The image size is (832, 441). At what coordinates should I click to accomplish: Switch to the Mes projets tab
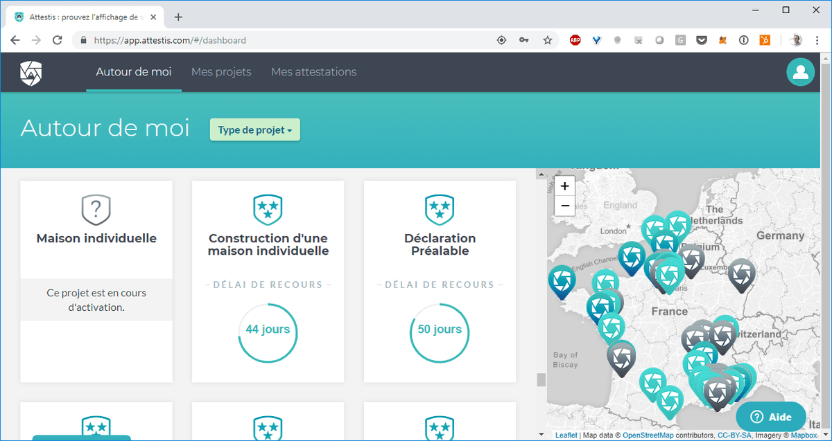pyautogui.click(x=221, y=72)
